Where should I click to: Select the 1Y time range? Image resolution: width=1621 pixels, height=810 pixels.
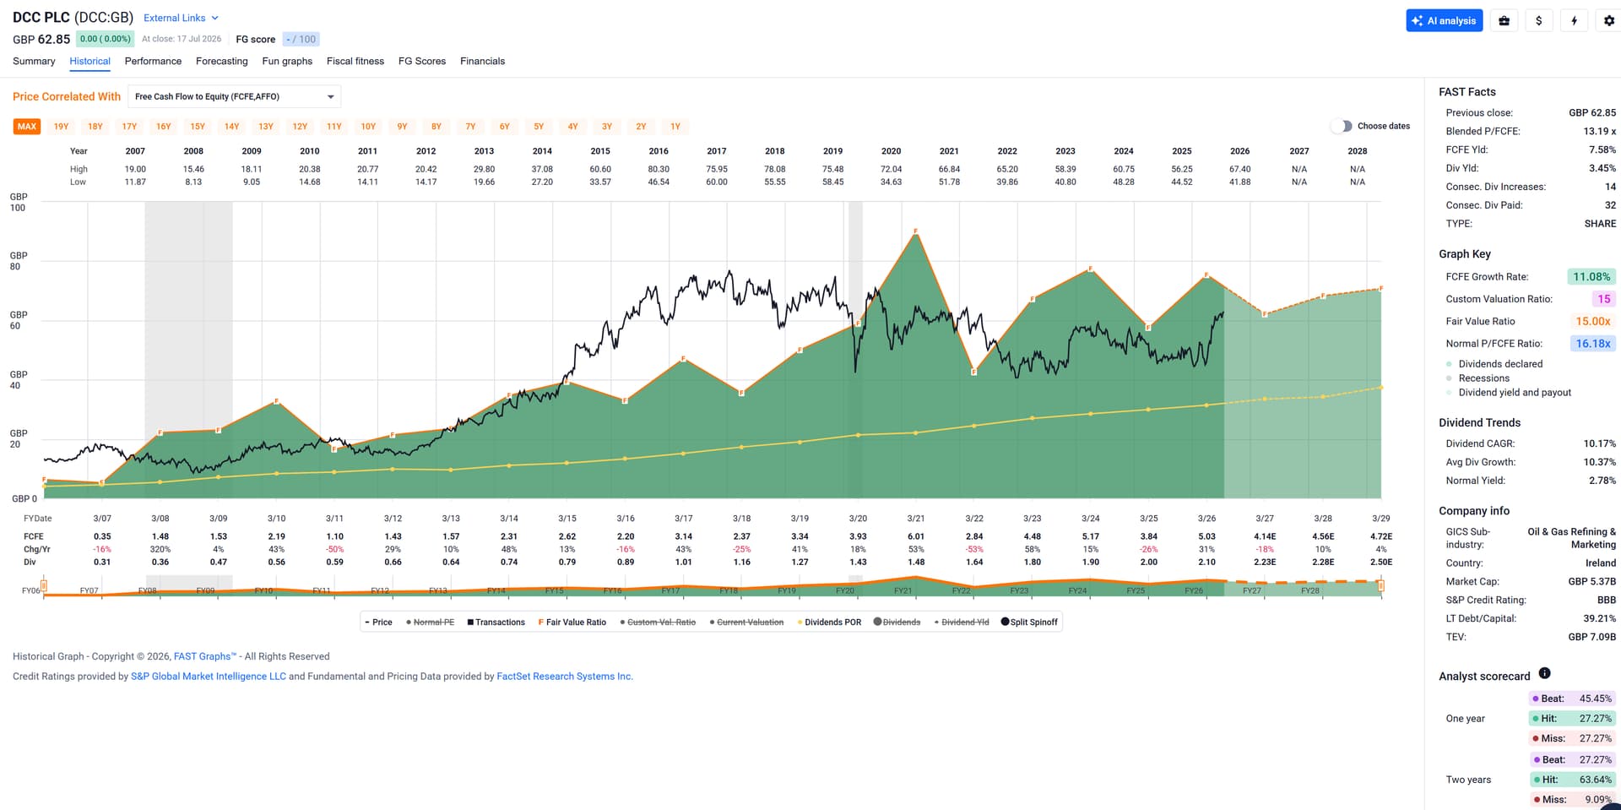click(x=675, y=127)
